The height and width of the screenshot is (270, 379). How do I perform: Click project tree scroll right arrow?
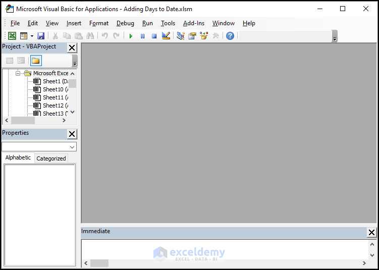tap(64, 120)
